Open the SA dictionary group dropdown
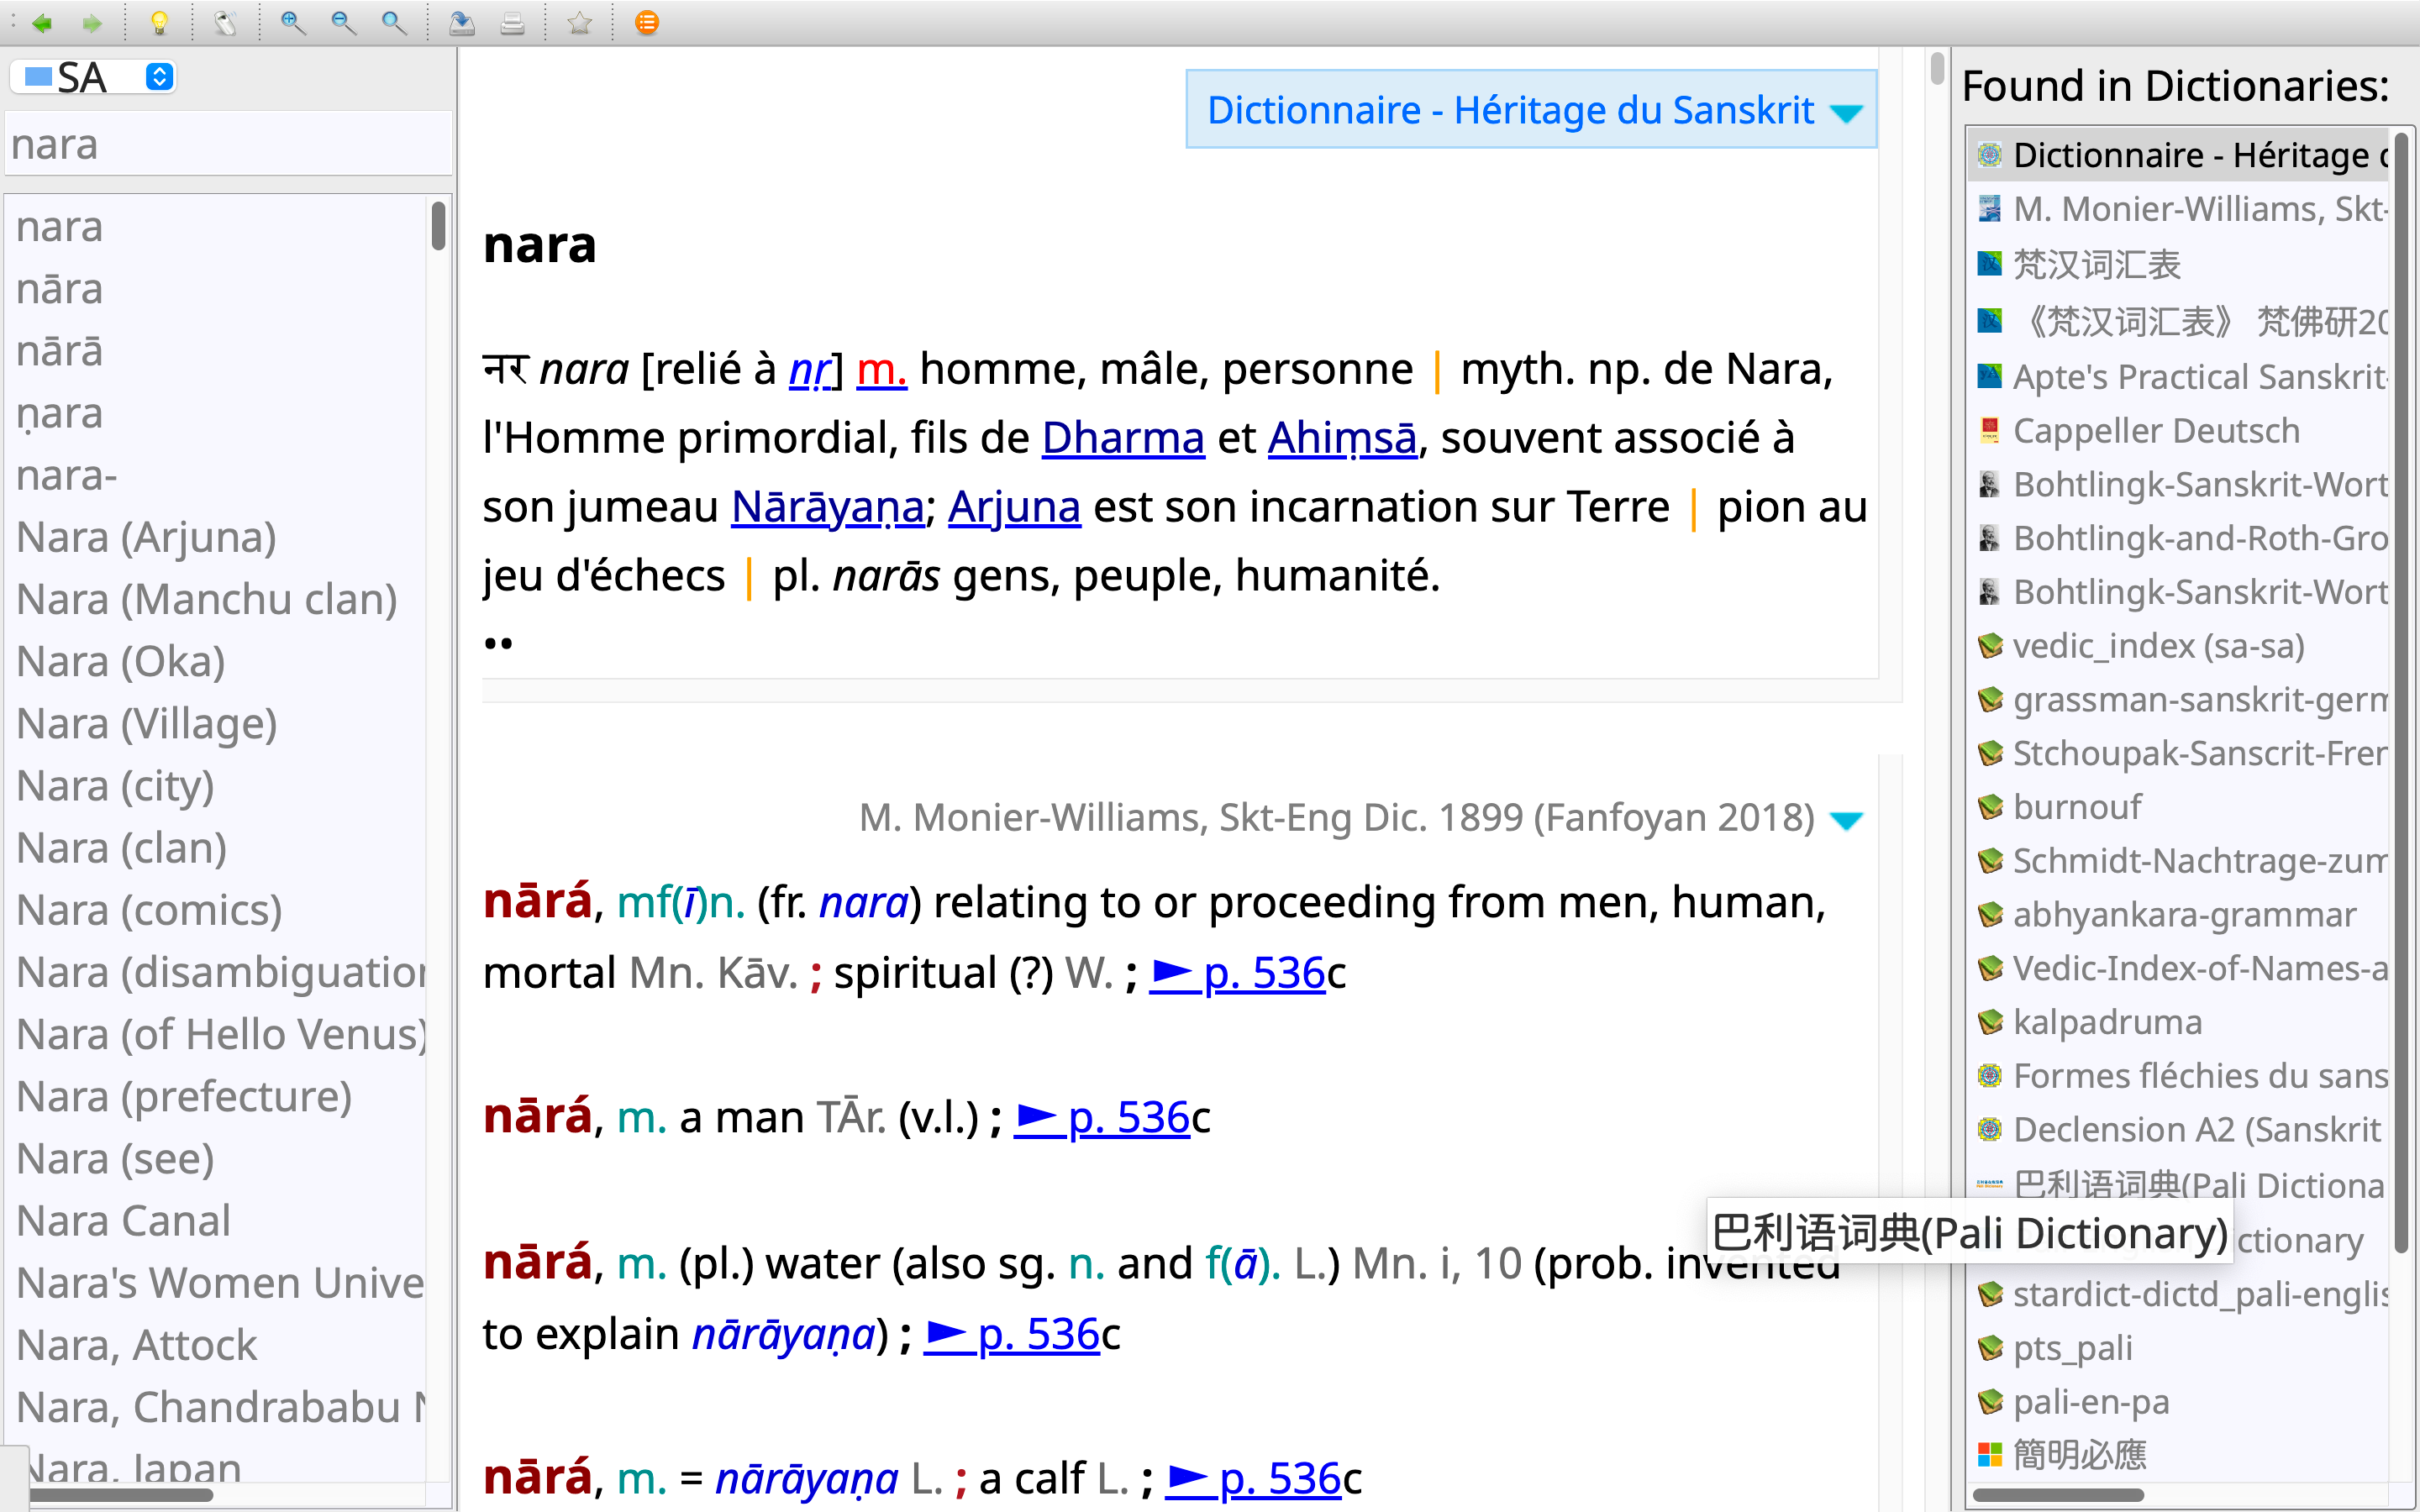The image size is (2420, 1512). 95,77
